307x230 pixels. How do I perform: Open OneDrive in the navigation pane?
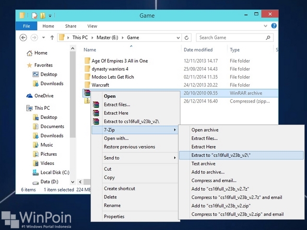44,96
